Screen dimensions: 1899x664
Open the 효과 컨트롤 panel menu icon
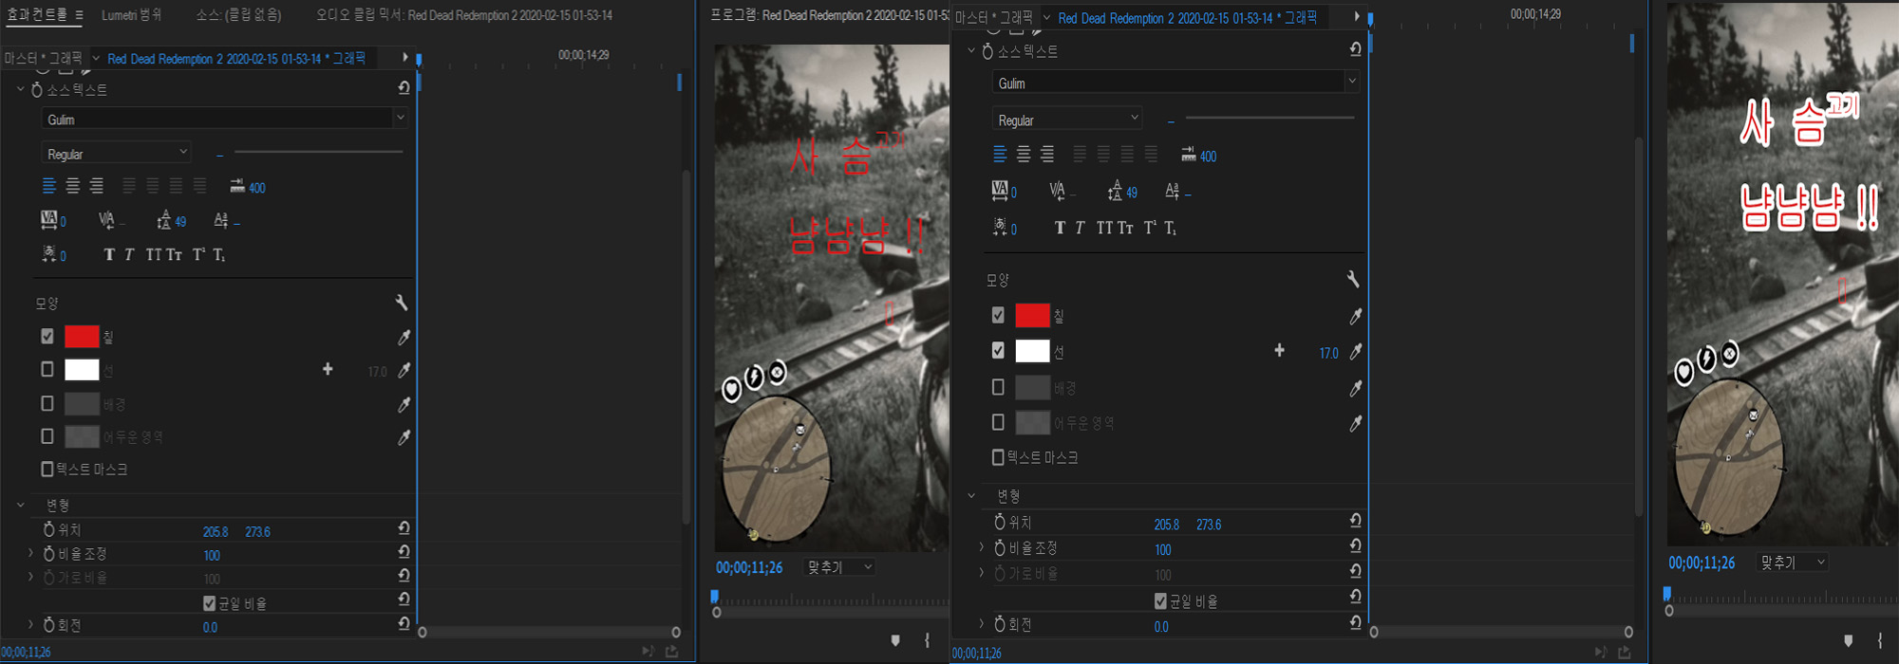79,15
